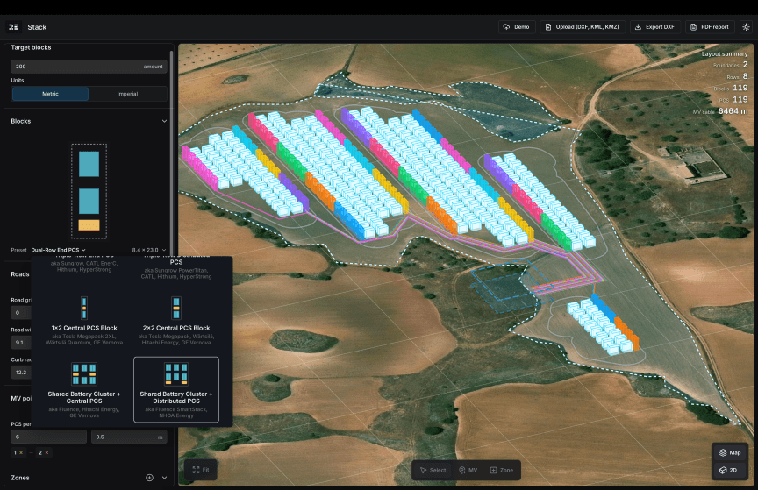Screen dimensions: 758x490
Task: Click the PCS 119 summary value
Action: (740, 100)
